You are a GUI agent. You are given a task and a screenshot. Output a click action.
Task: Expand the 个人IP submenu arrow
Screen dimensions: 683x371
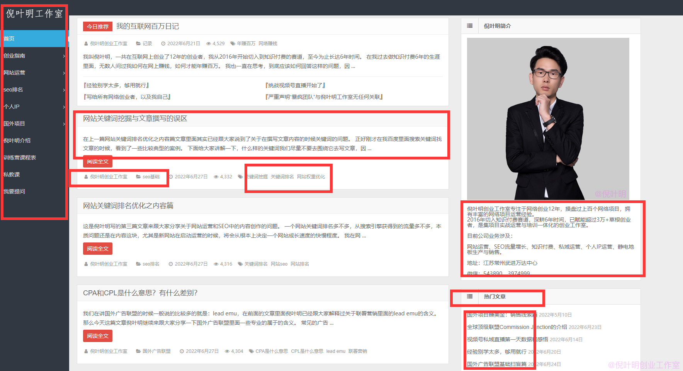point(64,107)
